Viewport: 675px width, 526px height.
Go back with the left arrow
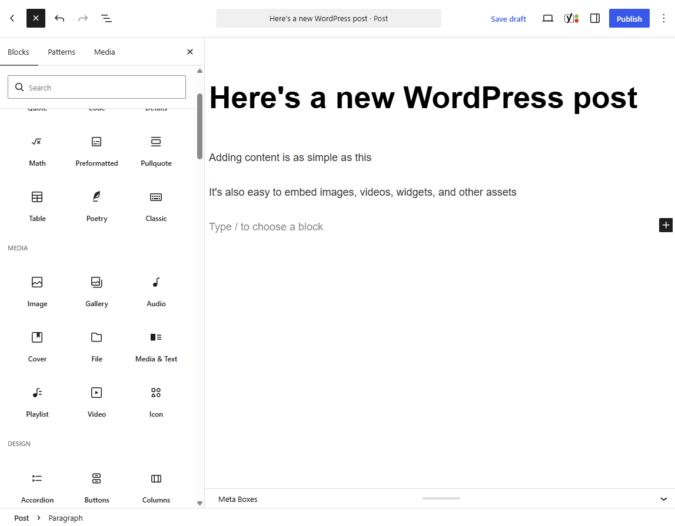coord(12,18)
